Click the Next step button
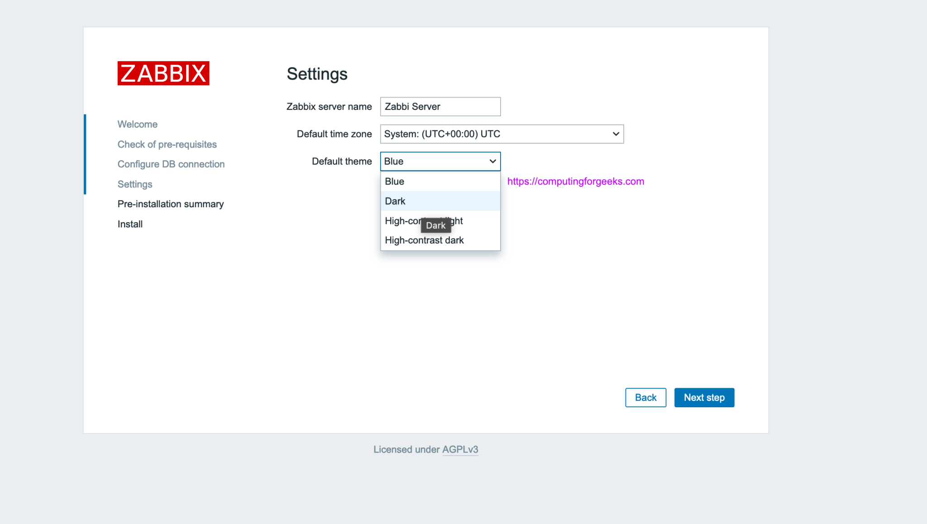The width and height of the screenshot is (927, 524). pyautogui.click(x=704, y=397)
